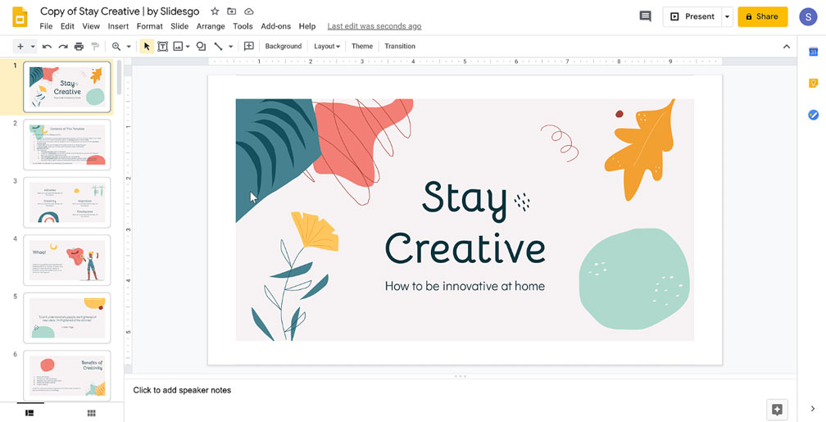Expand the Layout dropdown

[x=327, y=47]
